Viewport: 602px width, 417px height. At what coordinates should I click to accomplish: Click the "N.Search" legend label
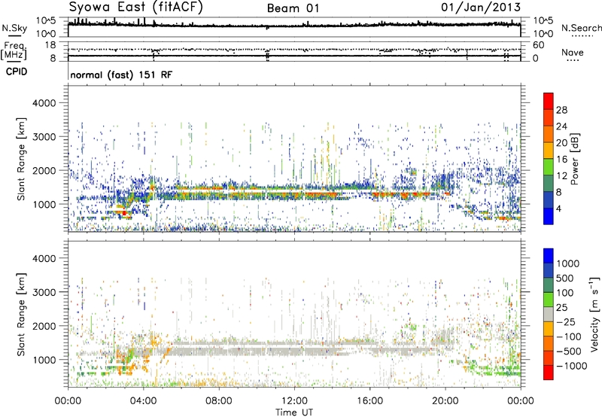(x=581, y=28)
